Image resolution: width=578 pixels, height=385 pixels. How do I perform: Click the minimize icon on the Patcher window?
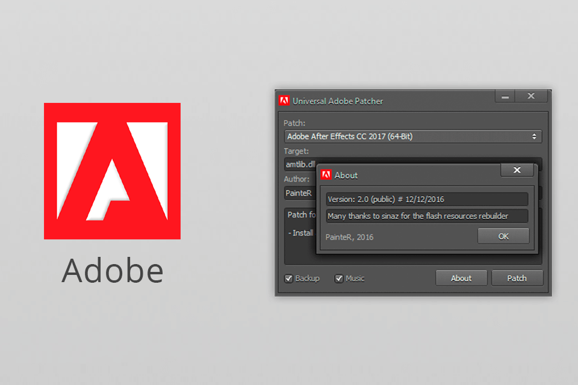(505, 96)
